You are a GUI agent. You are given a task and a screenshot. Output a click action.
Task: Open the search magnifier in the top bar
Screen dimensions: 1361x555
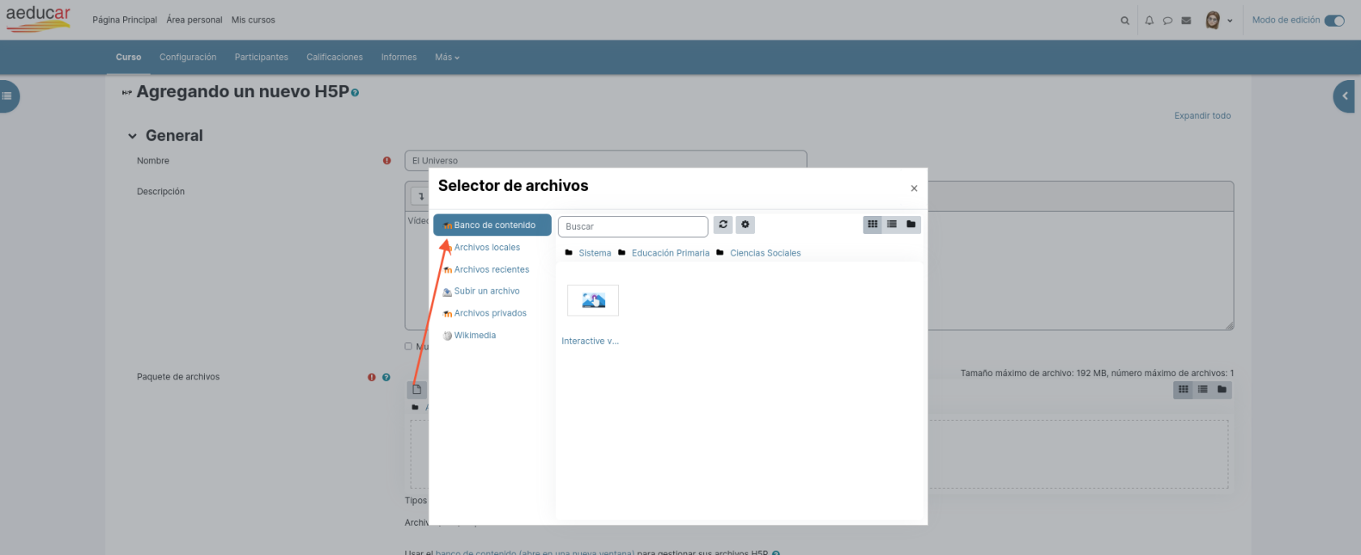[1124, 21]
